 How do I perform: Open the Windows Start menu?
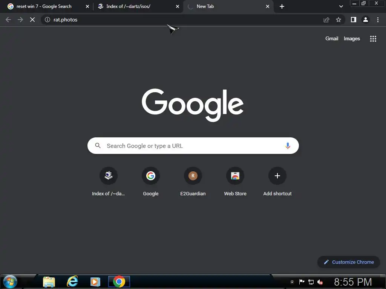[x=10, y=281]
